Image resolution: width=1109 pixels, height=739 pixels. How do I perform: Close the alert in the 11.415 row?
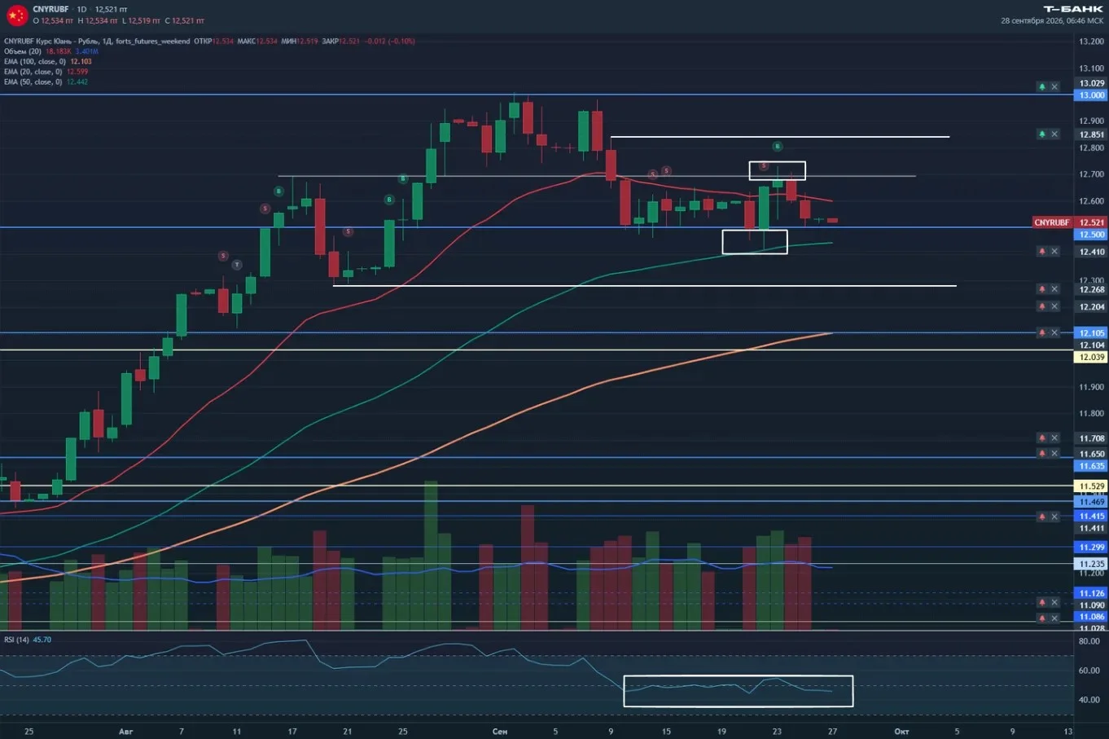pyautogui.click(x=1054, y=517)
